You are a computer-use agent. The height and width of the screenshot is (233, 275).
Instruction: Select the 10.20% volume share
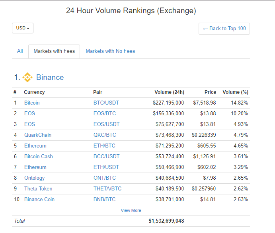(240, 114)
